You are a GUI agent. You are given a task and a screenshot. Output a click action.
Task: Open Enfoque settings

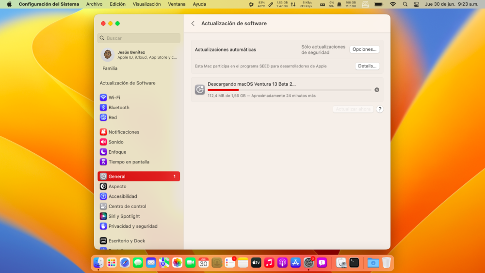pyautogui.click(x=139, y=152)
